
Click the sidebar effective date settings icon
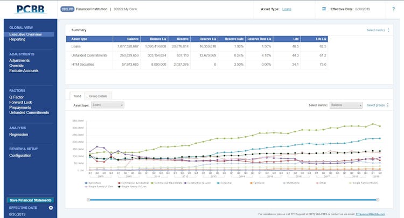[51, 207]
